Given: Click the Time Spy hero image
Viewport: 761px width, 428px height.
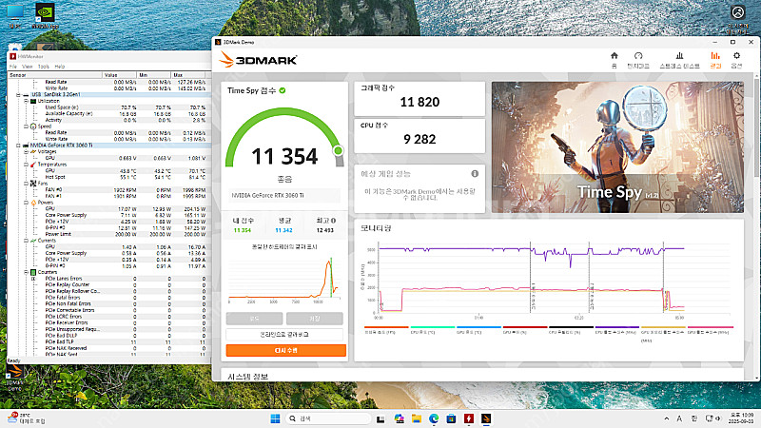Looking at the screenshot, I should tap(617, 147).
